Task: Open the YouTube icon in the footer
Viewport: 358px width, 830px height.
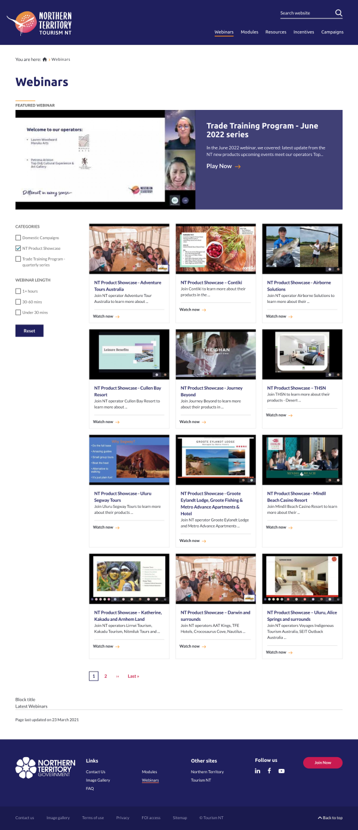Action: [x=282, y=771]
